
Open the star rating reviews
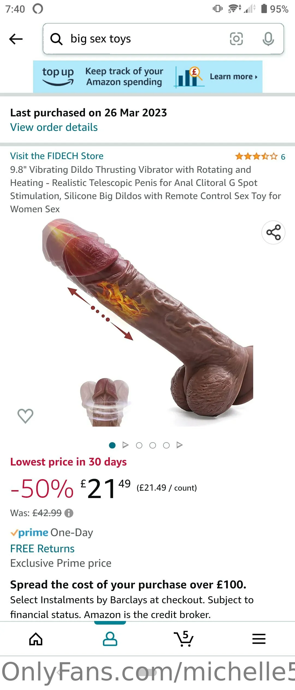(x=260, y=156)
